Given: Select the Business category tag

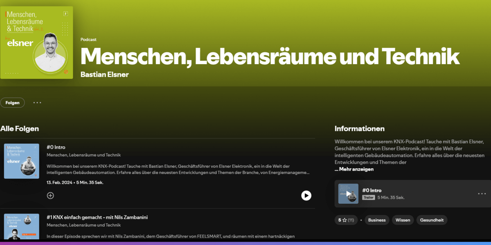Looking at the screenshot, I should point(377,220).
